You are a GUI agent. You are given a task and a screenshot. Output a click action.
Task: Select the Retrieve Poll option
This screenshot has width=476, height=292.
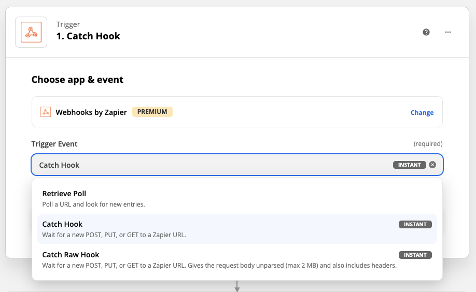coord(64,194)
